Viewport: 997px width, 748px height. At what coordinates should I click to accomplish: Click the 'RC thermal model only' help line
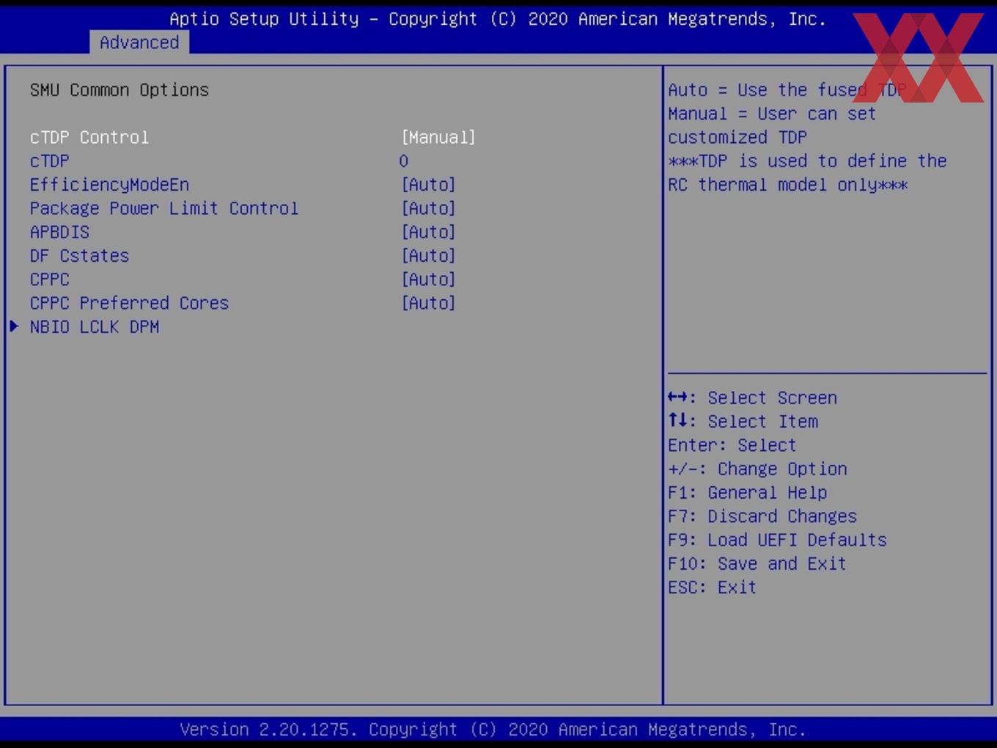click(x=788, y=185)
